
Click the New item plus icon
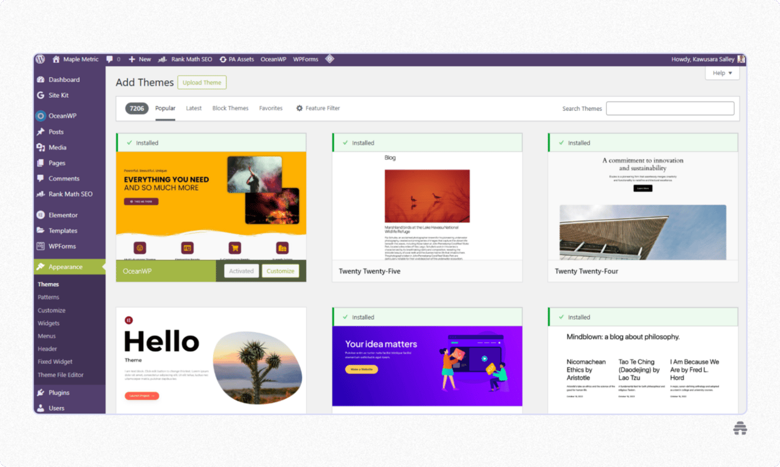[132, 59]
